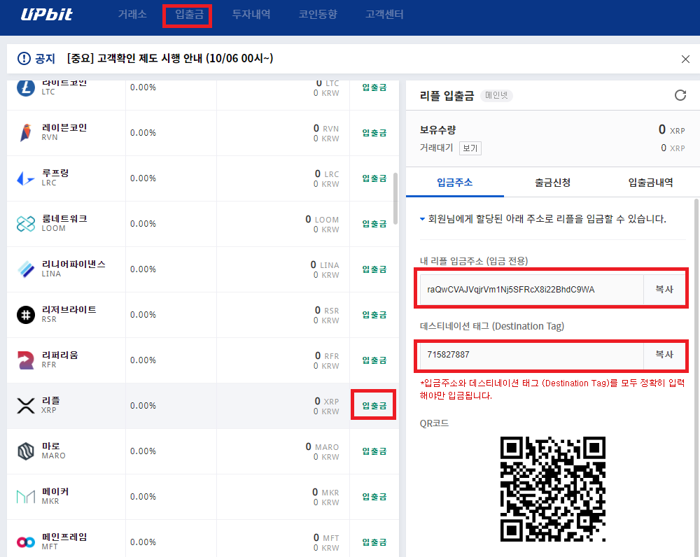This screenshot has width=700, height=557.
Task: Refresh the Ripple deposit panel
Action: click(680, 95)
